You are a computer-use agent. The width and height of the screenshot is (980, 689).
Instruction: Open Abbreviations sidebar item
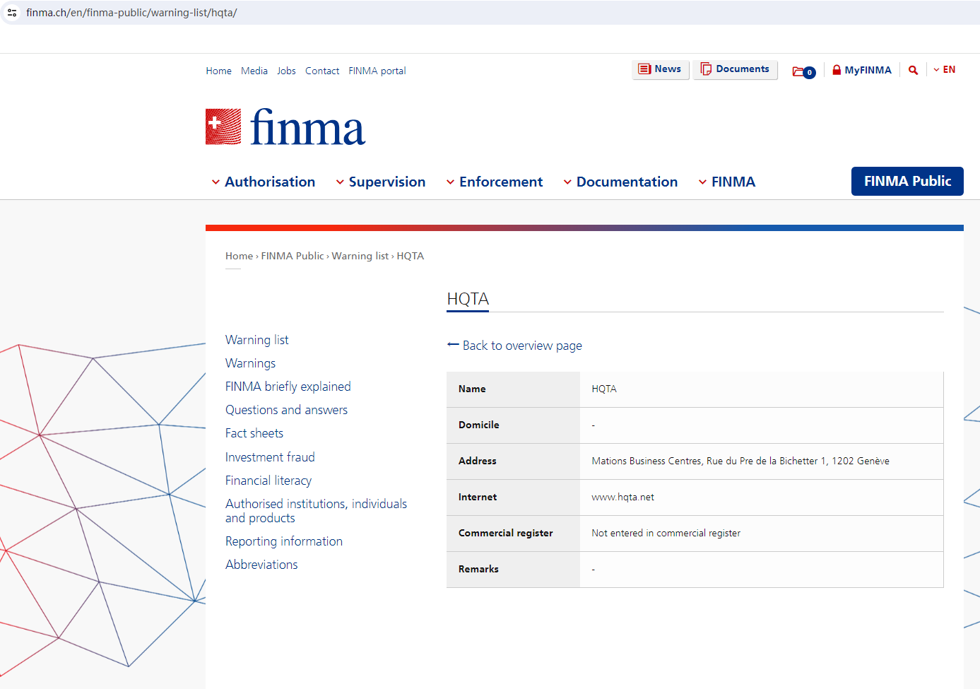261,565
